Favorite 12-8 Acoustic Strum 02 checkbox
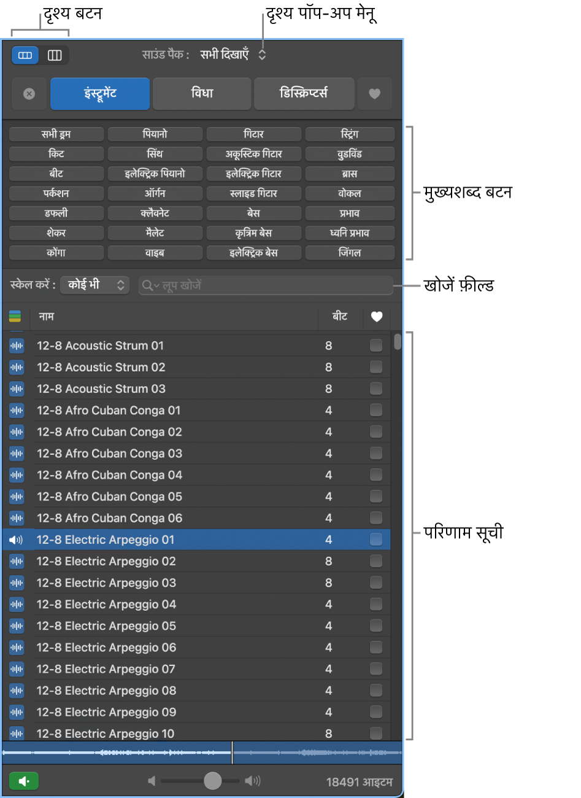The width and height of the screenshot is (581, 798). [376, 367]
